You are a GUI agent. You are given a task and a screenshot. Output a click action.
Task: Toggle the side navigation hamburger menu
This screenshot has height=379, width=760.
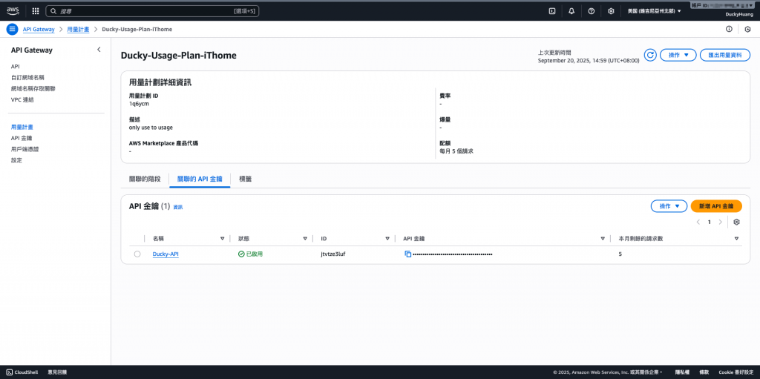coord(12,29)
